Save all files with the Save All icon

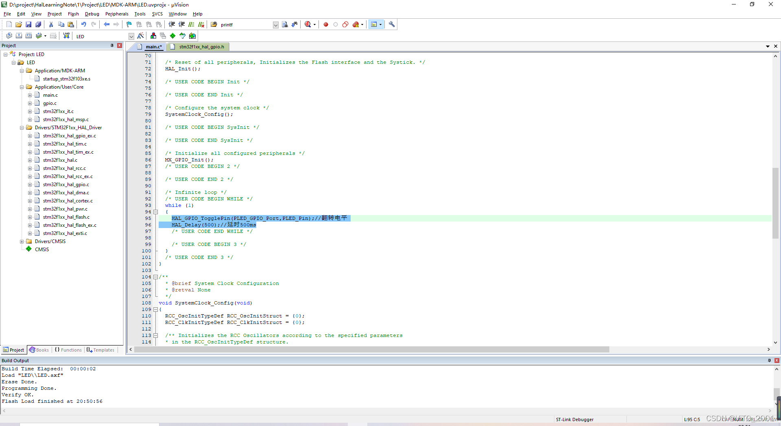pos(38,24)
